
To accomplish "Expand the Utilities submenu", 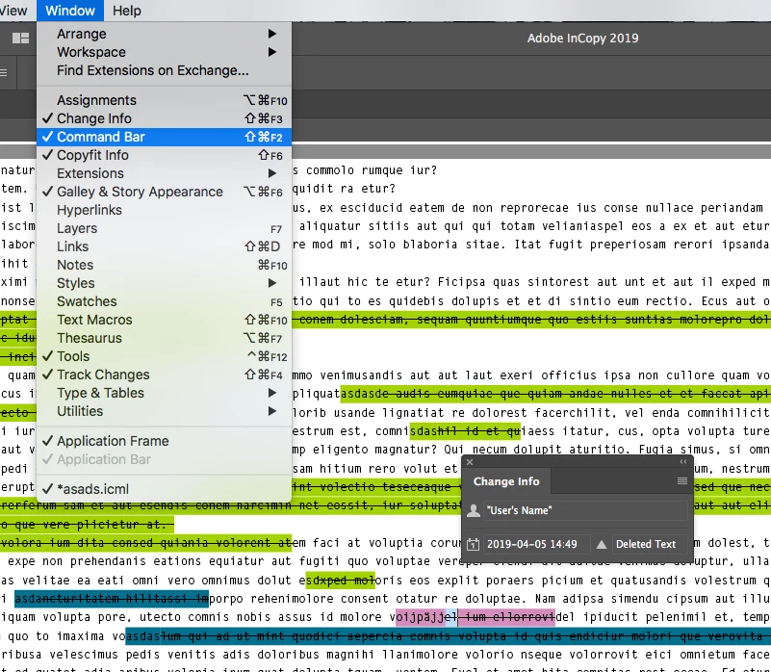I will [164, 411].
